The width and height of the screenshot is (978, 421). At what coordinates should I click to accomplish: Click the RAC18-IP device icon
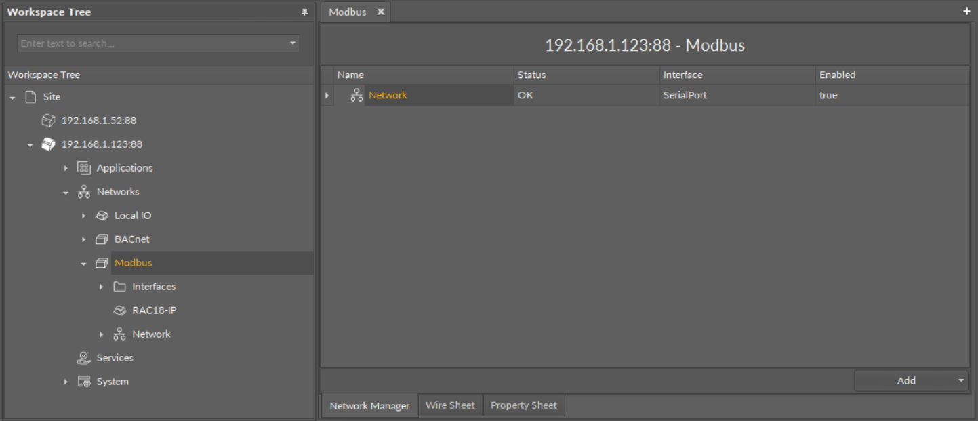click(x=119, y=310)
